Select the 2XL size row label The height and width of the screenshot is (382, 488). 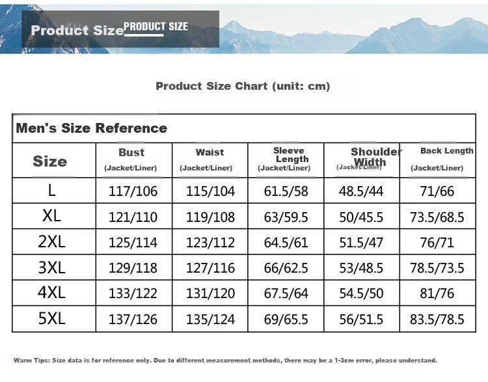coord(51,241)
